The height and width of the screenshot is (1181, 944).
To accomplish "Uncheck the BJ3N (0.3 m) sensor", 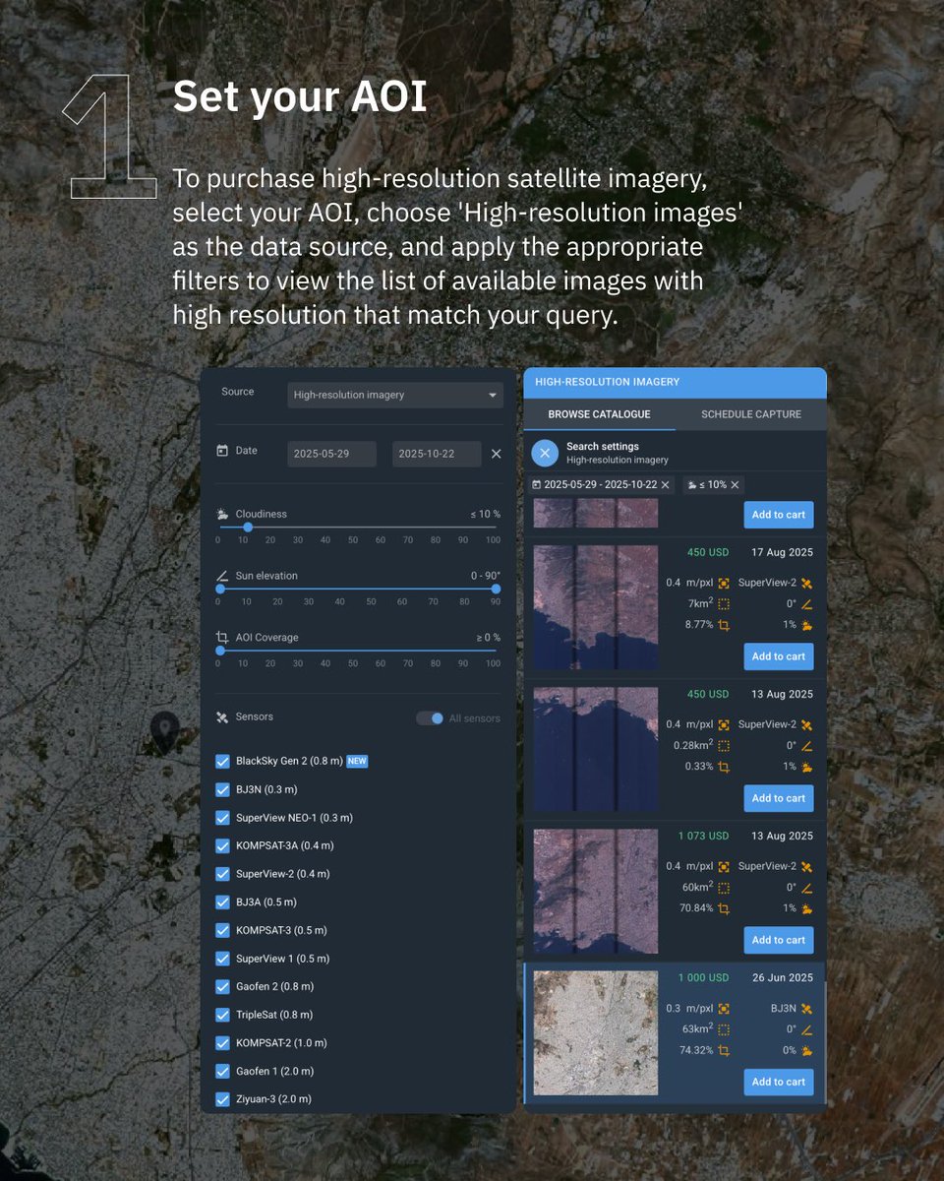I will coord(222,789).
